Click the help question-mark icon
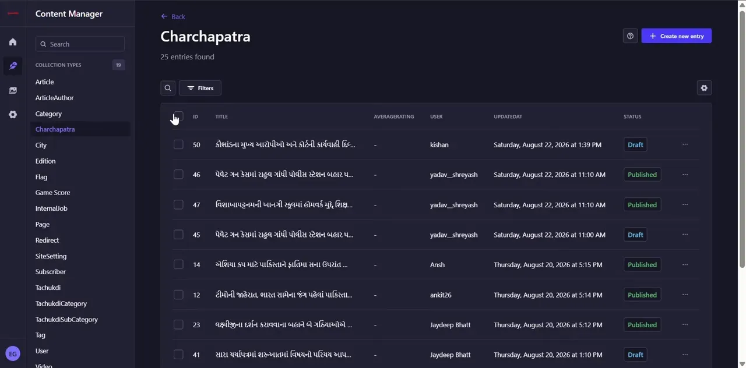This screenshot has height=368, width=746. [630, 36]
